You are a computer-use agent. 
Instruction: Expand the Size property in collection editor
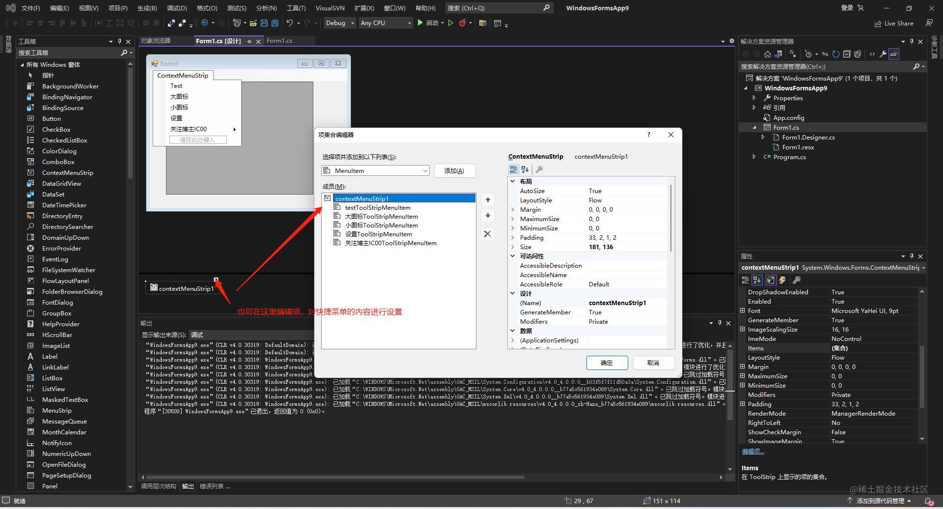coord(513,247)
